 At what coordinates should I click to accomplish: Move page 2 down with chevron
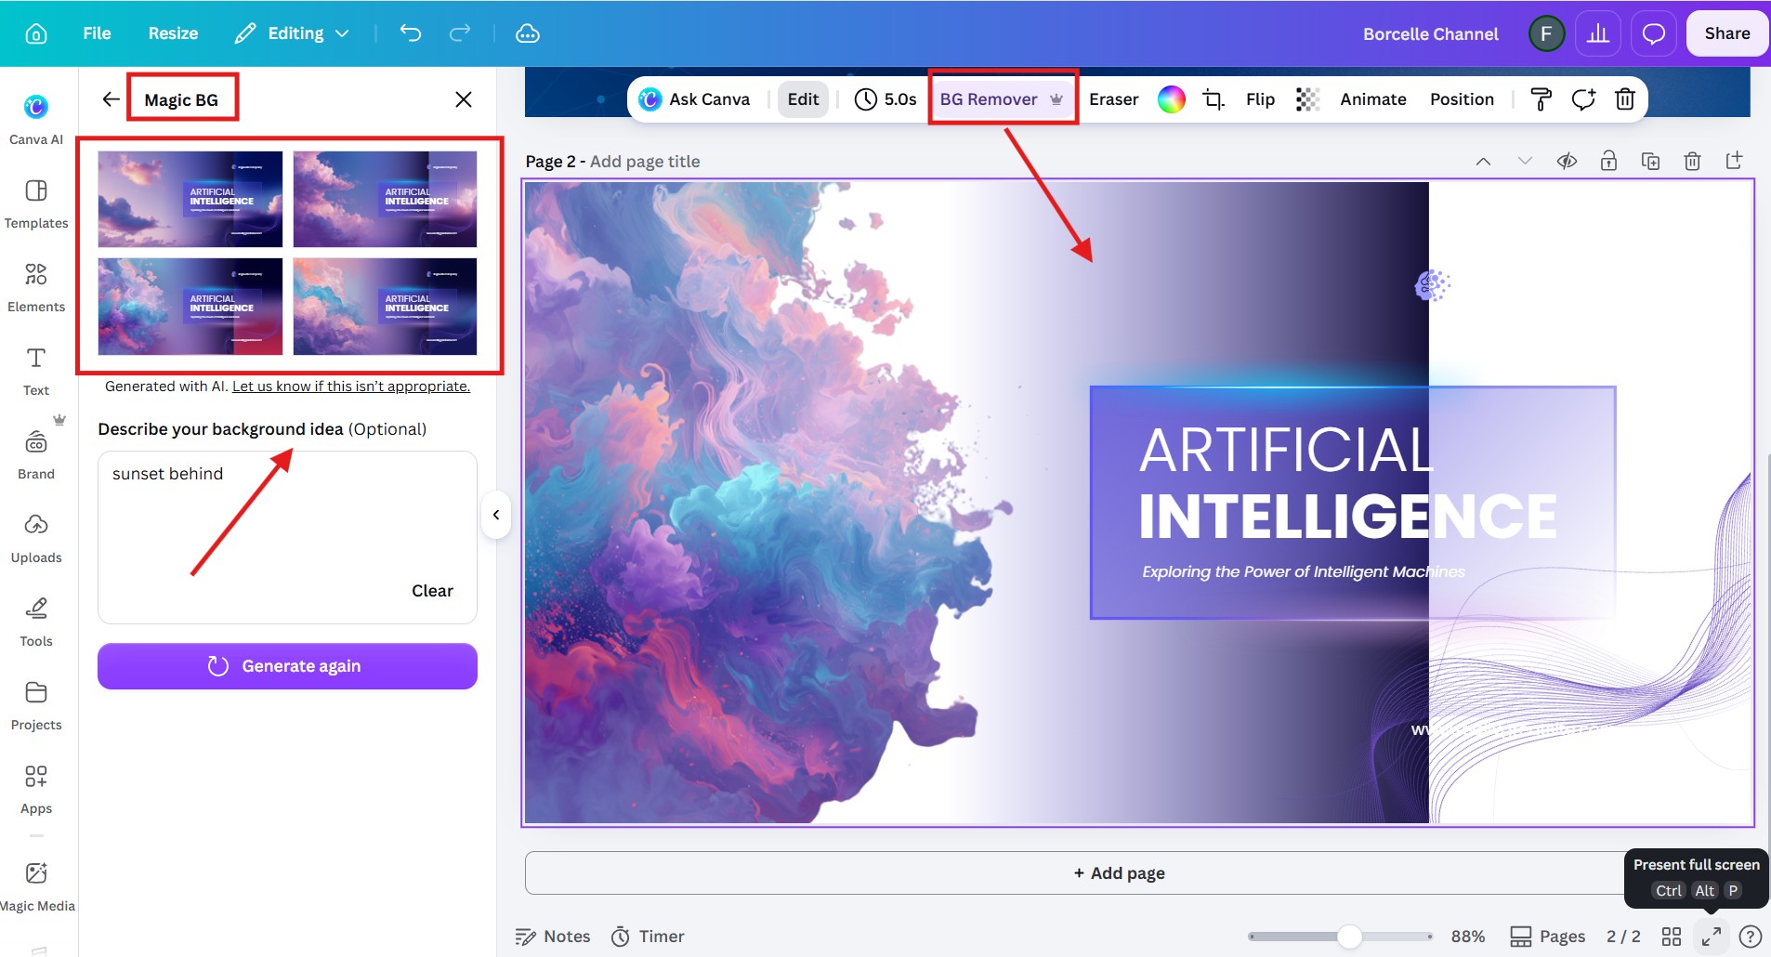(x=1525, y=162)
